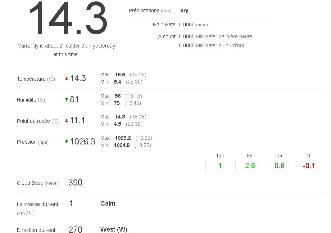Click the Pression (hpa) label

pos(33,142)
